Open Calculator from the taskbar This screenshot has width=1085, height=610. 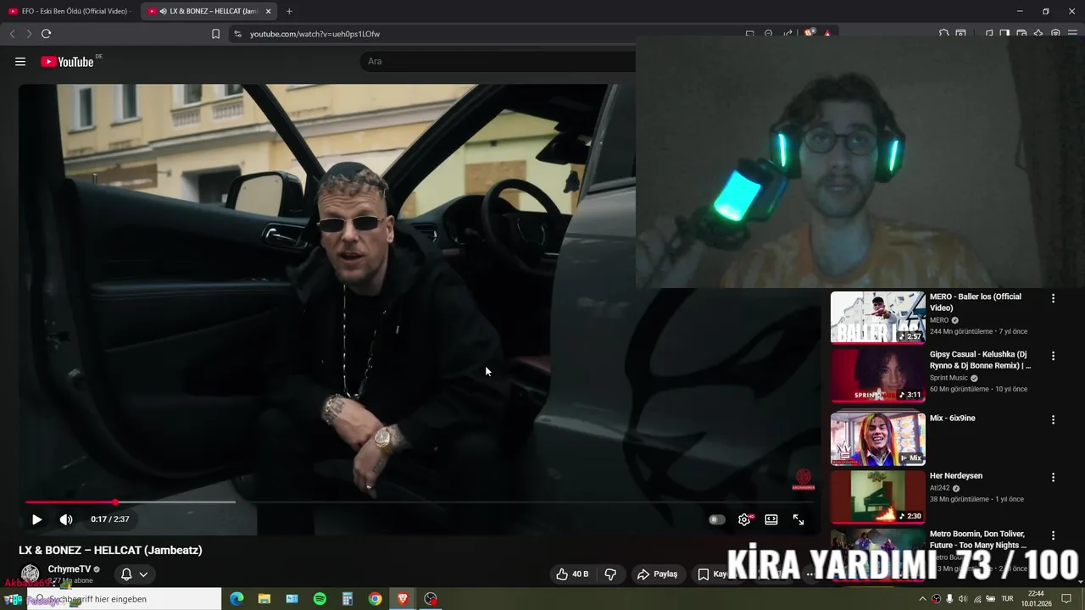[348, 599]
